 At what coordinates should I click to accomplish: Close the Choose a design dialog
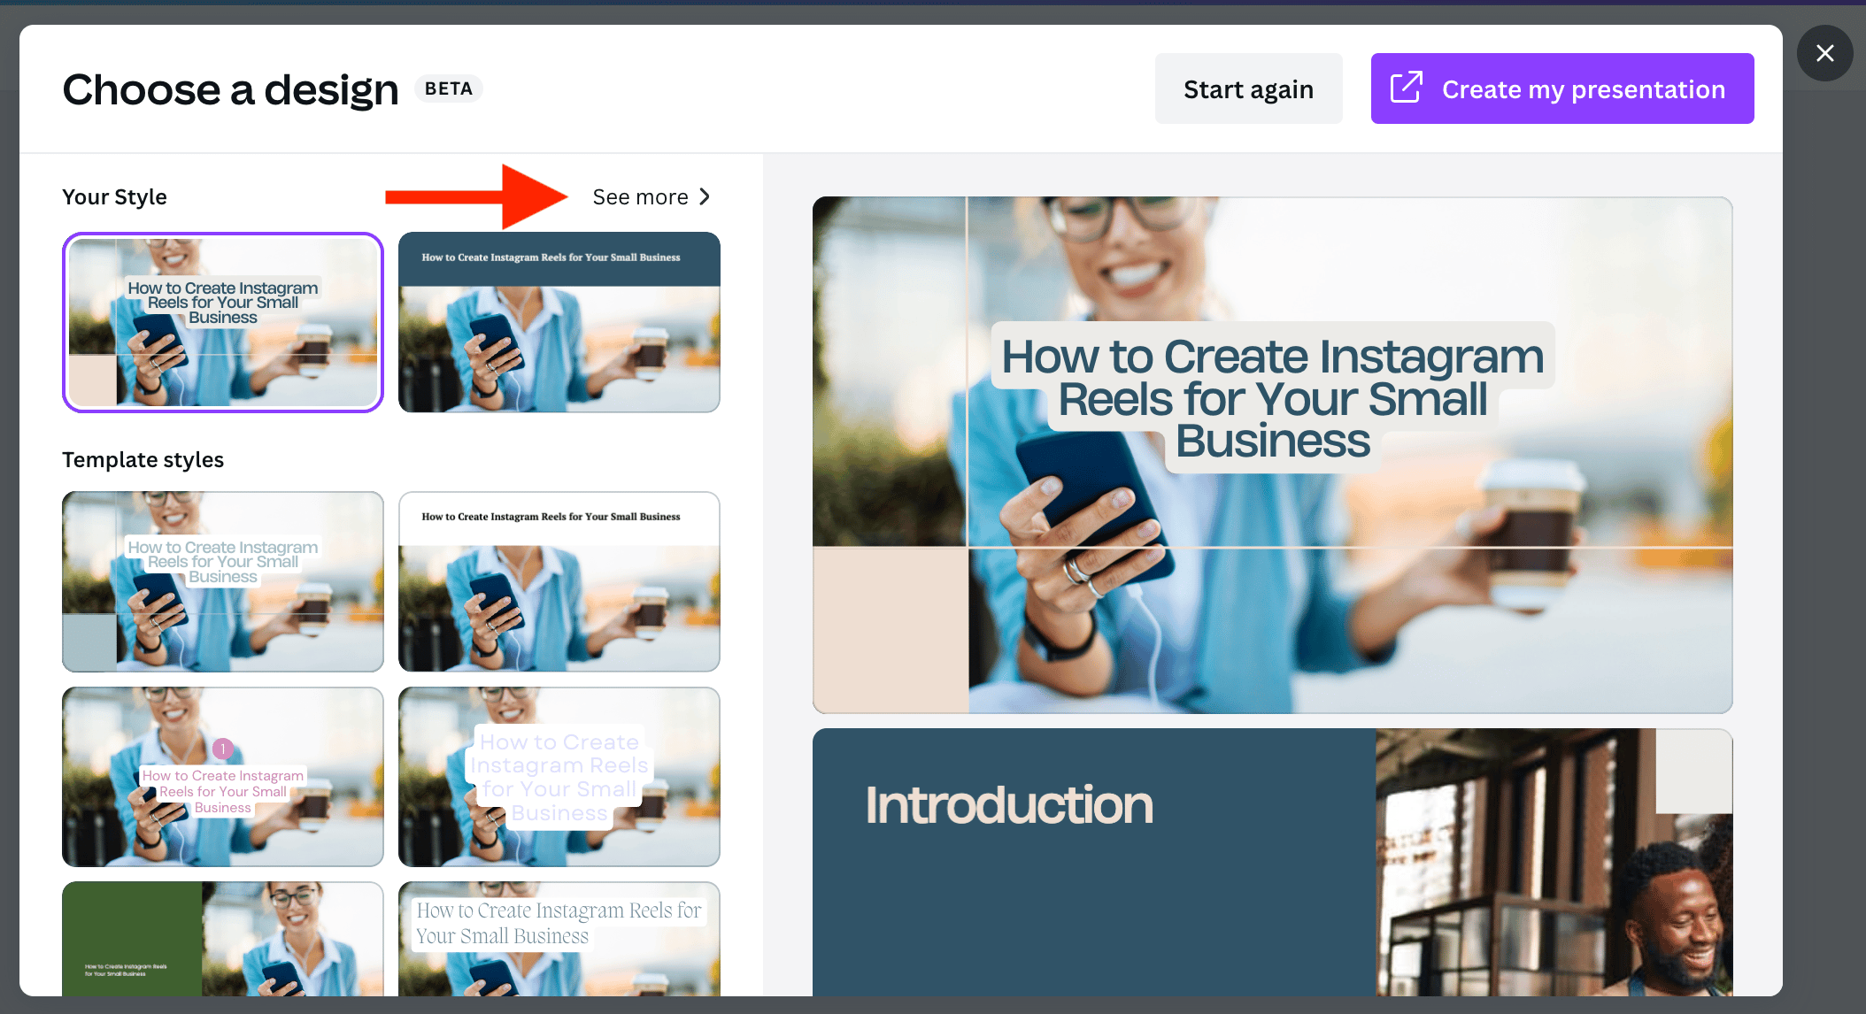[x=1824, y=54]
